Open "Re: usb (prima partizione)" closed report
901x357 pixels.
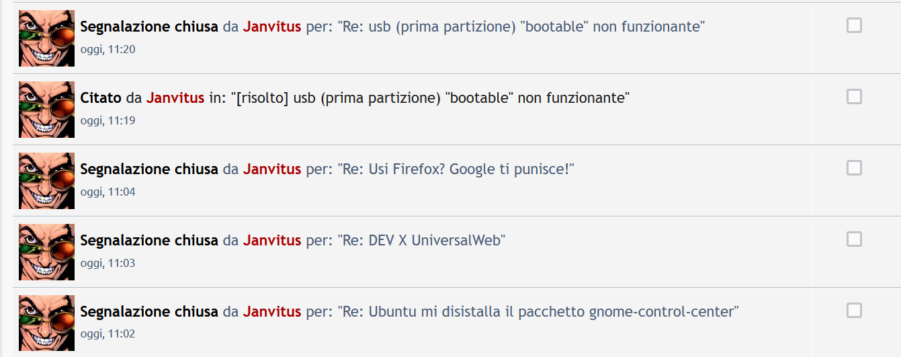pos(521,27)
